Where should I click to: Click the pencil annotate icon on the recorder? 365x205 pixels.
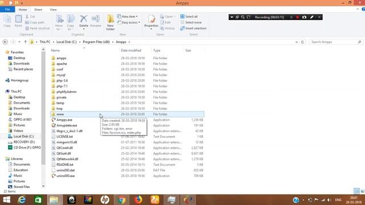click(312, 17)
